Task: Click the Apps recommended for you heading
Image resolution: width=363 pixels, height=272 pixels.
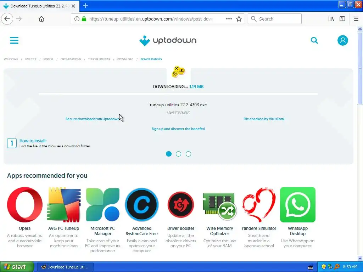Action: pyautogui.click(x=47, y=176)
